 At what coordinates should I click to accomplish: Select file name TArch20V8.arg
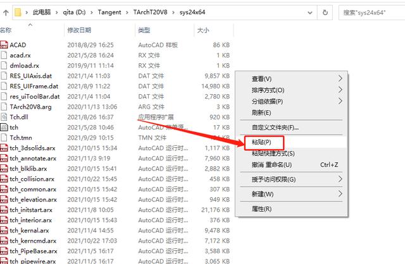tap(30, 107)
